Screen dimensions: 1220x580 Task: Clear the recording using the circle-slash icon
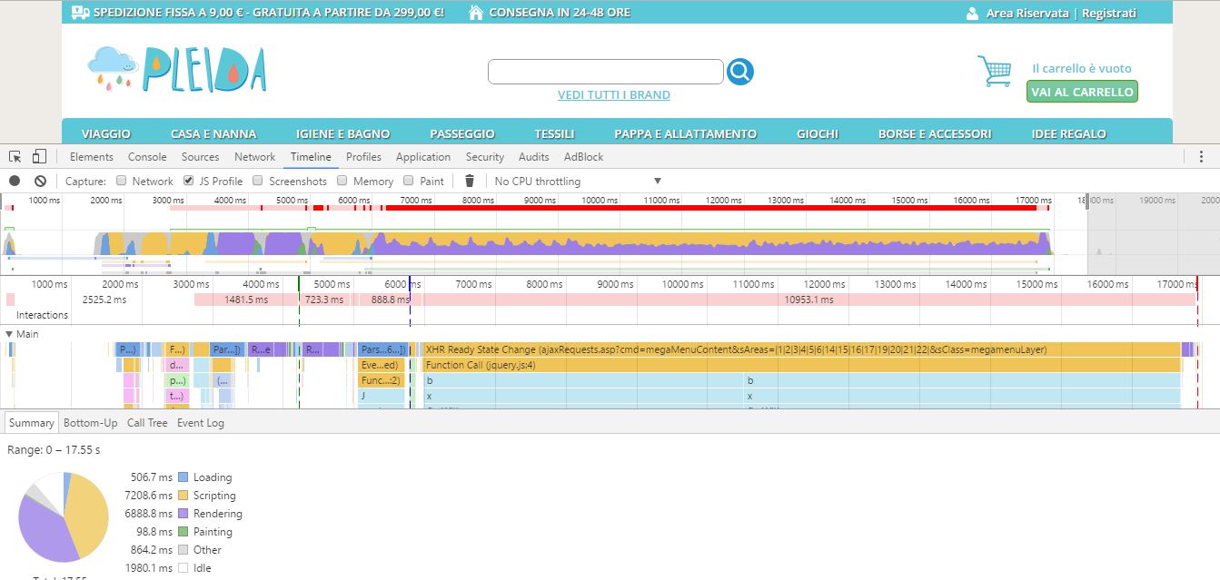40,181
